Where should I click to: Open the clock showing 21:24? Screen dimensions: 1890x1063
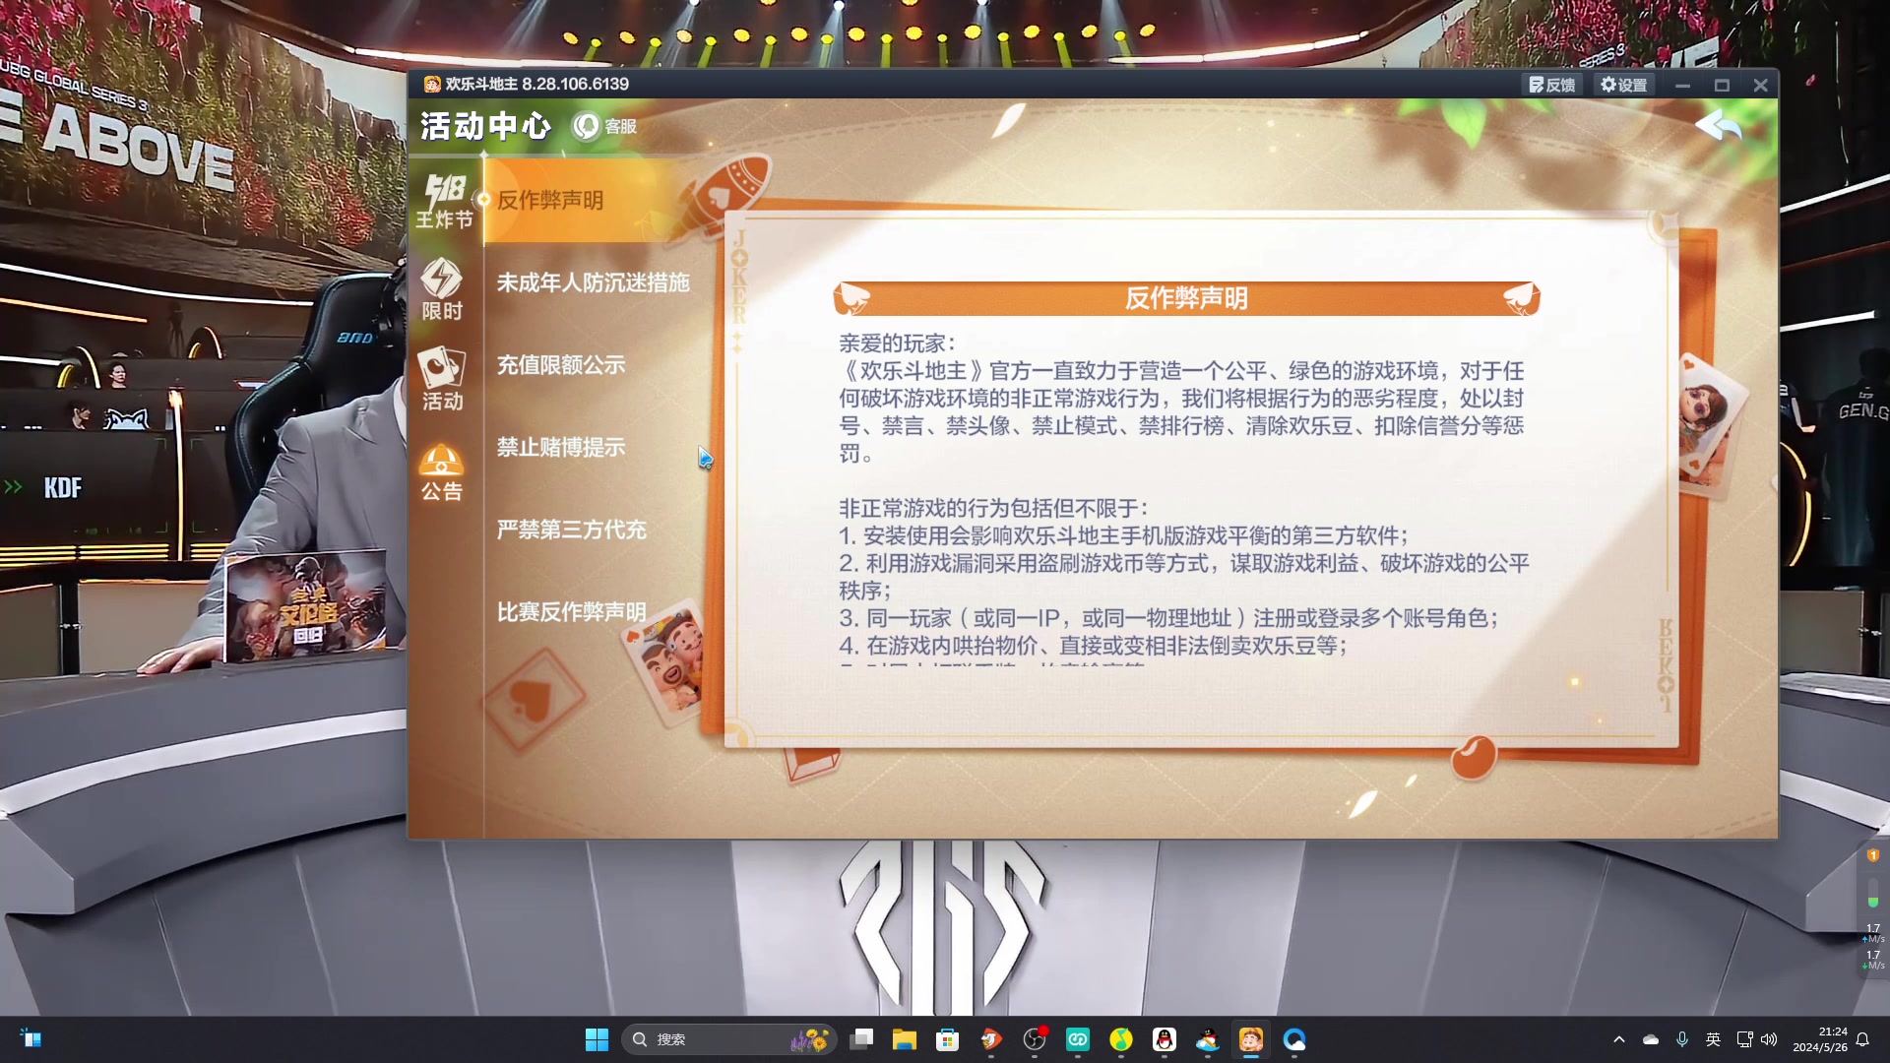[1819, 1039]
